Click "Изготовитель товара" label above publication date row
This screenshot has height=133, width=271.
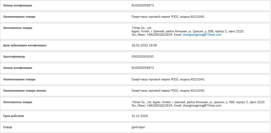[18, 28]
